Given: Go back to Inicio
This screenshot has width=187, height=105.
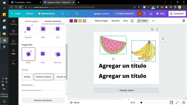Looking at the screenshot, I should [16, 14].
